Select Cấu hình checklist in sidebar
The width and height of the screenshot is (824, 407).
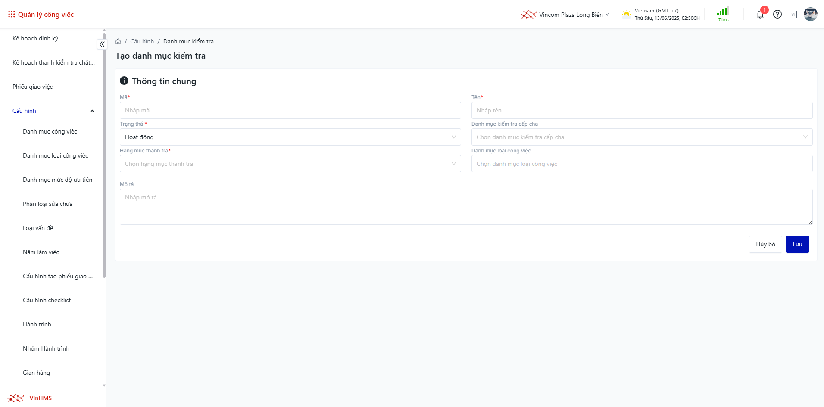coord(47,300)
